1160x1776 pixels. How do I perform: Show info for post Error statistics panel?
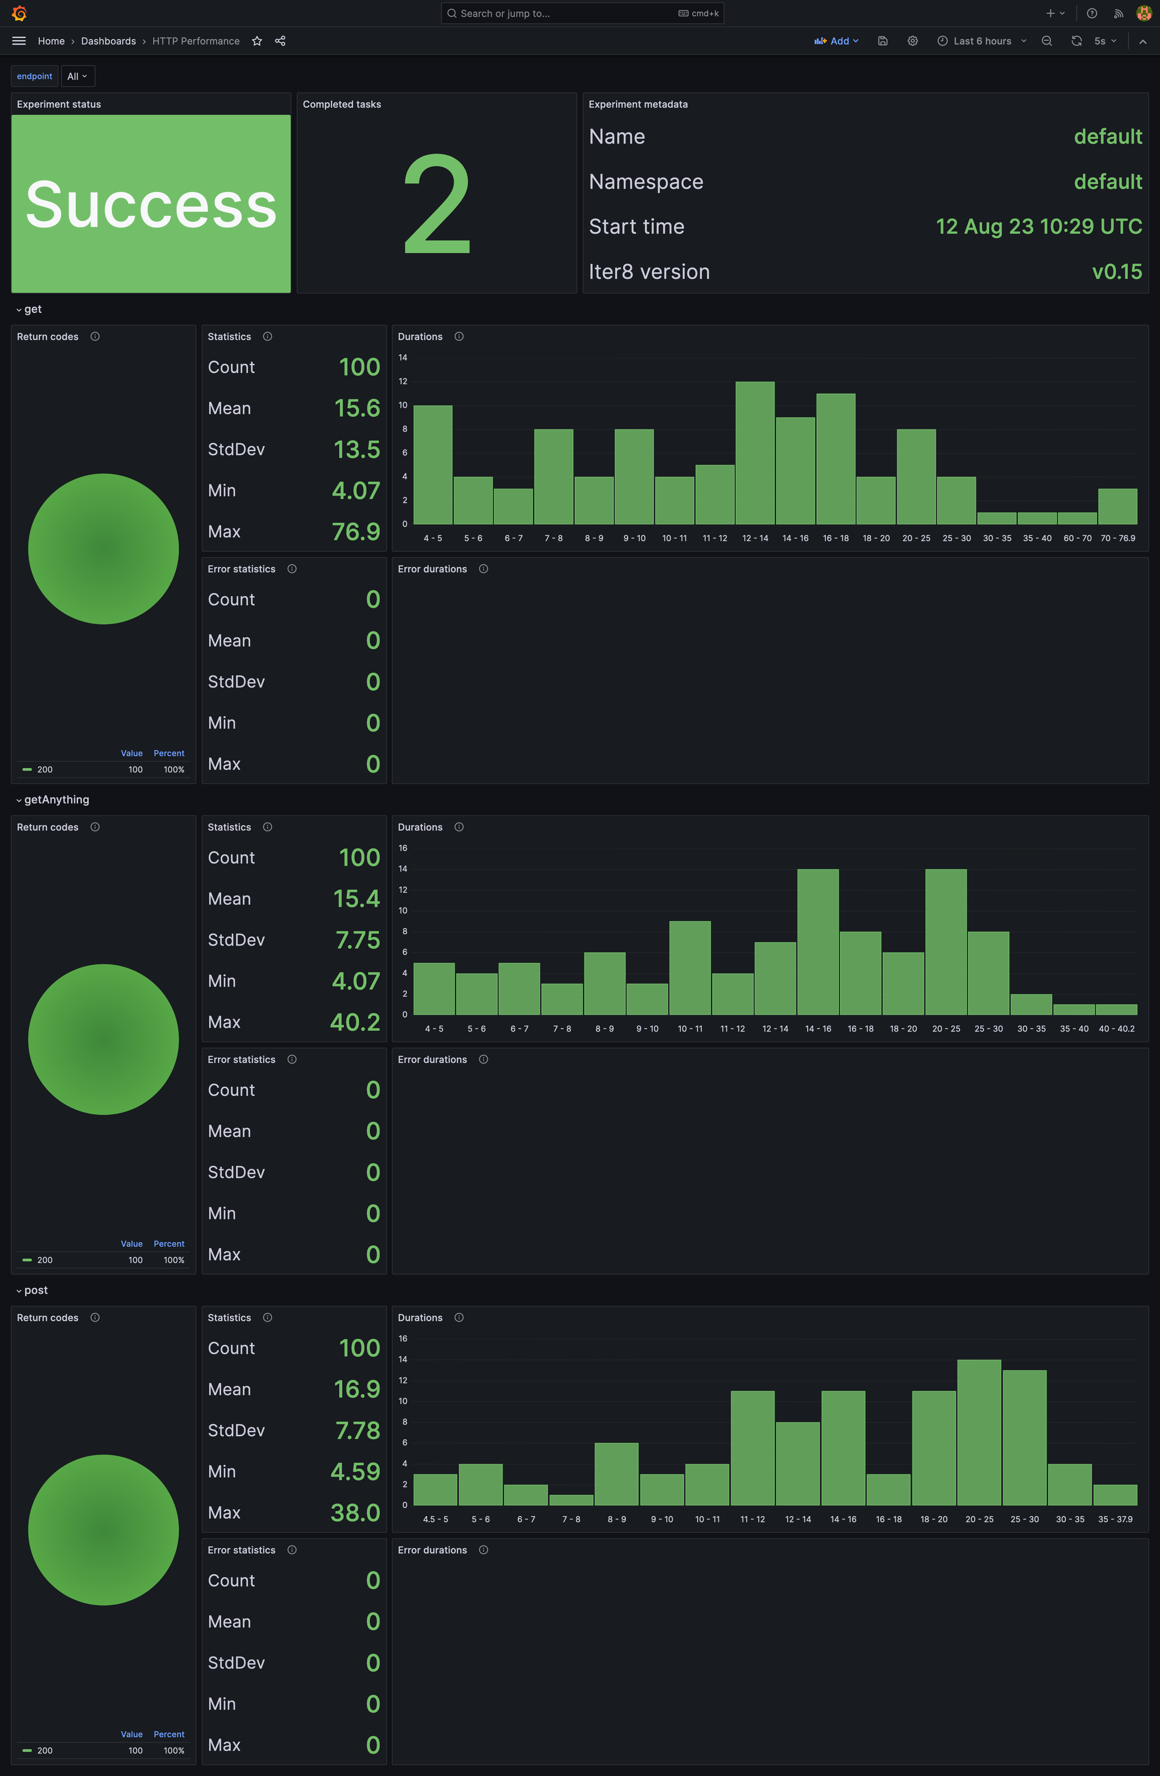click(x=292, y=1550)
